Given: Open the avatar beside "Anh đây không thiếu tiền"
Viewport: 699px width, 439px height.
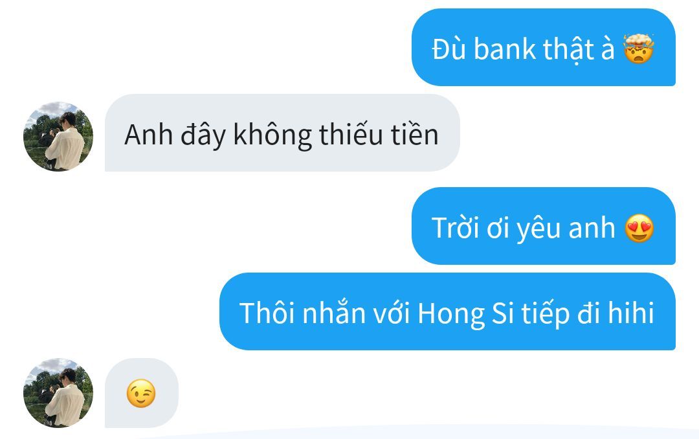Looking at the screenshot, I should coord(58,137).
